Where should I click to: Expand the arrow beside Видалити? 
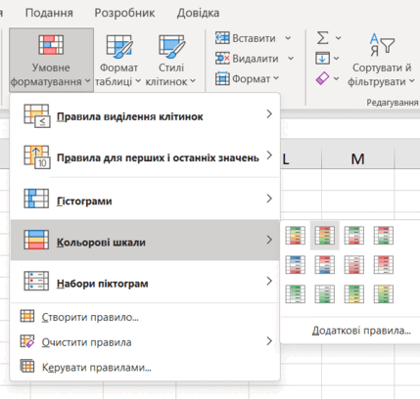click(291, 59)
